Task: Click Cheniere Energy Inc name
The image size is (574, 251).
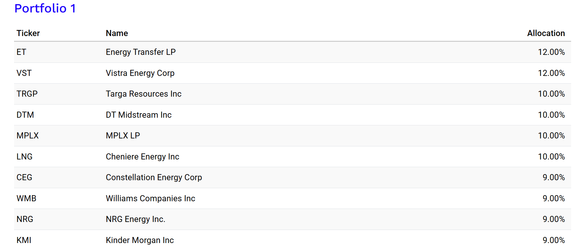Action: [142, 157]
